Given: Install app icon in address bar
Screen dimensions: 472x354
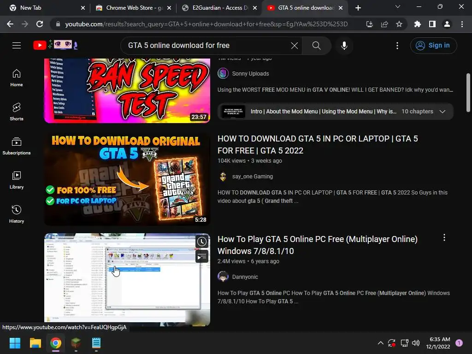Looking at the screenshot, I should pos(370,24).
